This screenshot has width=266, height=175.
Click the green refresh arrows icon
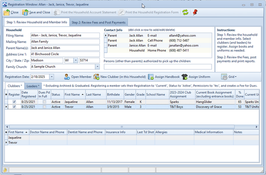click(x=185, y=12)
